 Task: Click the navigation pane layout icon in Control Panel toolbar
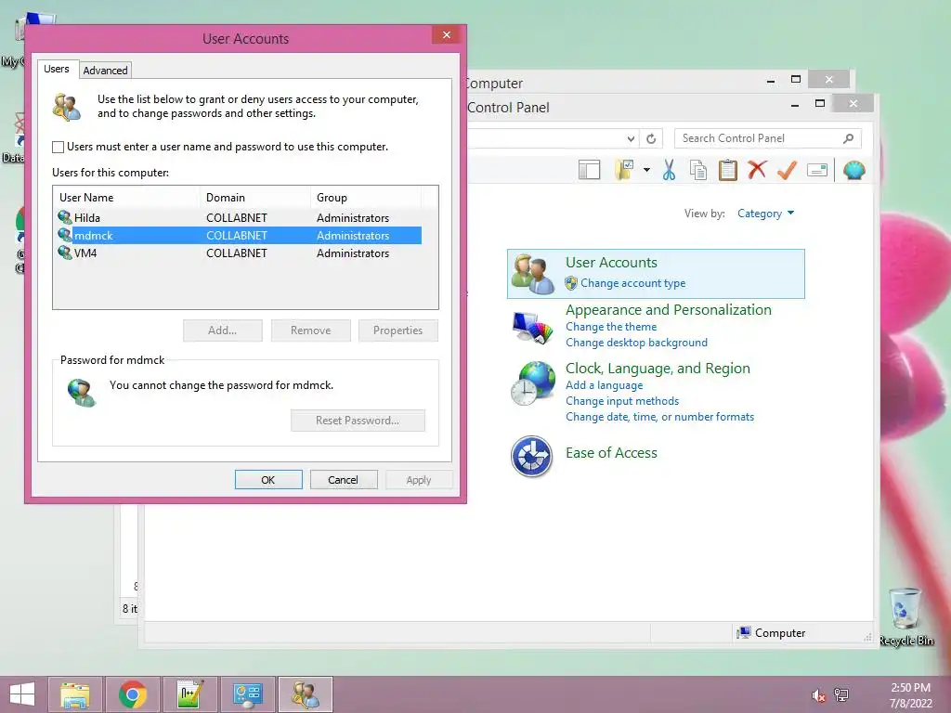pos(589,171)
